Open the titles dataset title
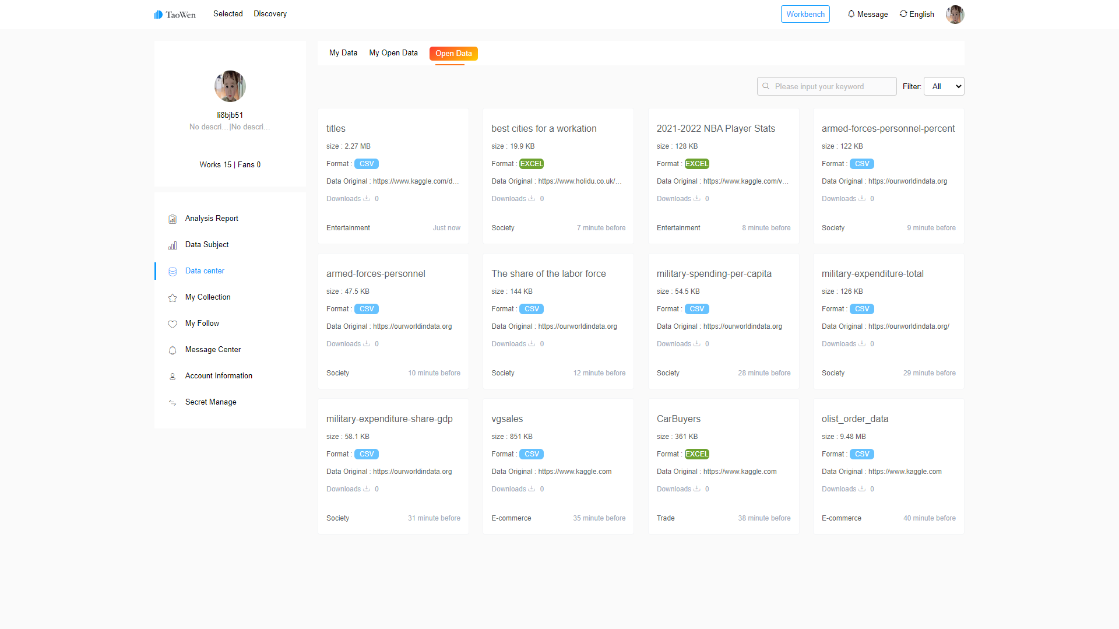1119x629 pixels. coord(336,129)
